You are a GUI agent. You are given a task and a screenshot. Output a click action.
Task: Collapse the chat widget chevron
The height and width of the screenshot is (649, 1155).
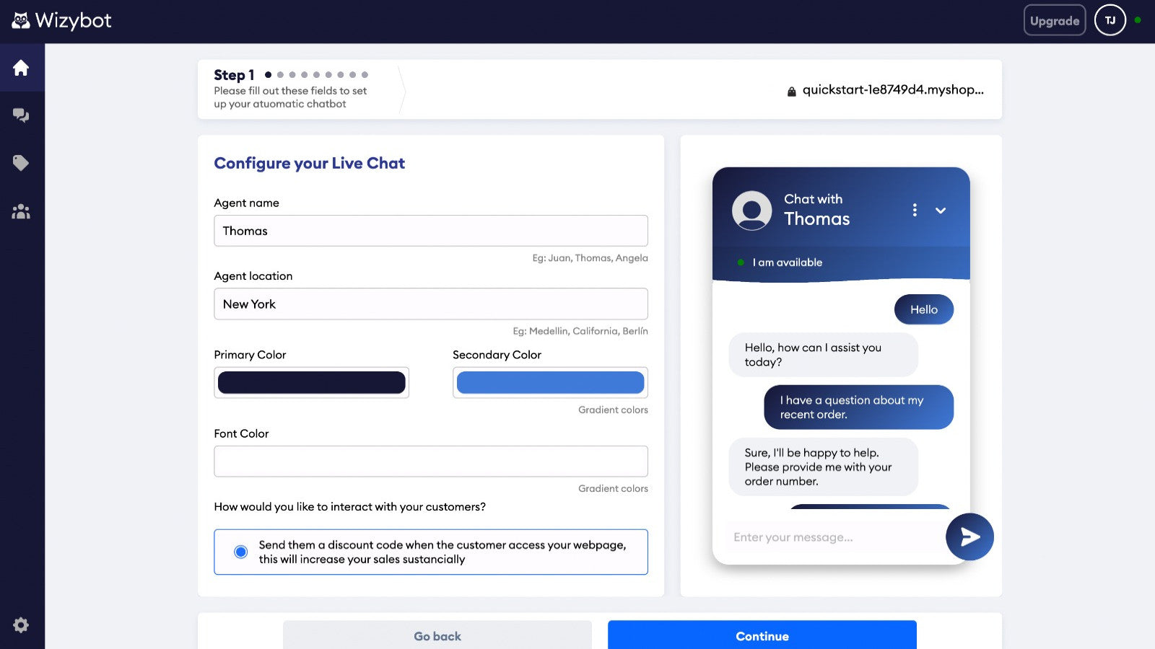[941, 211]
